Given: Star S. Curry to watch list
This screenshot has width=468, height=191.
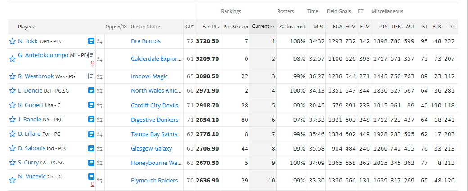Looking at the screenshot, I should point(12,162).
